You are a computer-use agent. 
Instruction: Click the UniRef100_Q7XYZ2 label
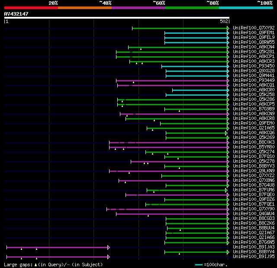(254, 176)
